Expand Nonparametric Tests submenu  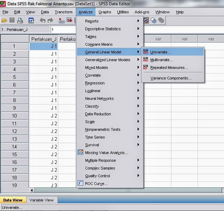[x=110, y=129]
